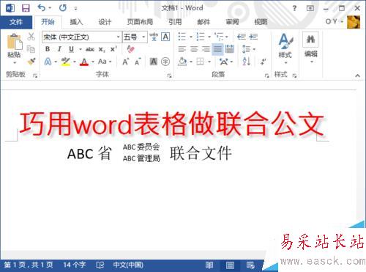Screen dimensions: 366x272
Task: Toggle superscript formatting
Action: click(113, 49)
